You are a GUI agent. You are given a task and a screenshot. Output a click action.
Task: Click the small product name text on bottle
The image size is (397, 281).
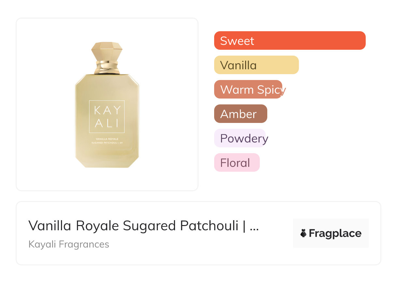107,141
